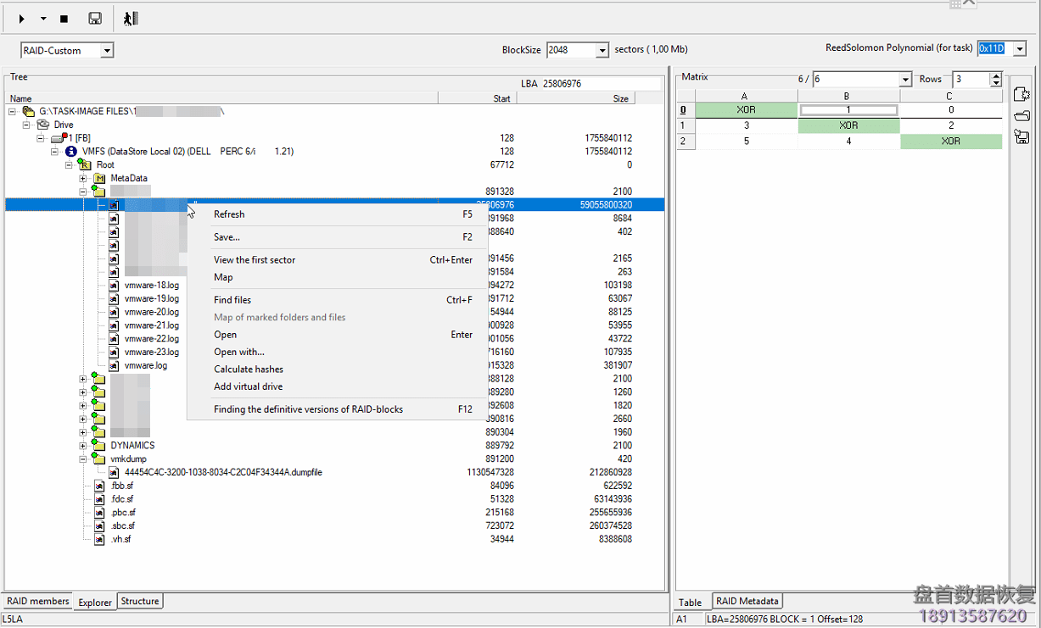Screen dimensions: 1041x628
Task: Collapse the VMFS DataStore Local 02 node
Action: pyautogui.click(x=55, y=152)
